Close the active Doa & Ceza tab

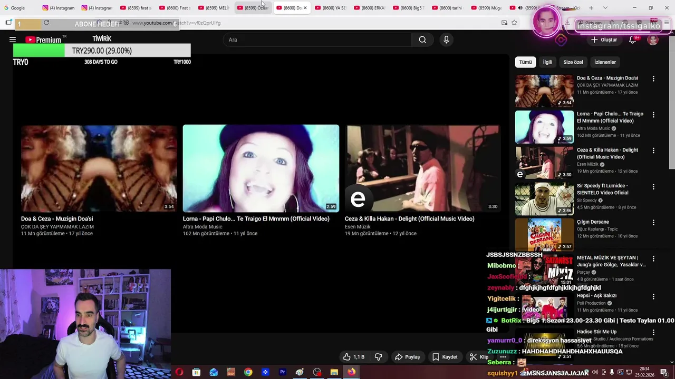point(305,8)
